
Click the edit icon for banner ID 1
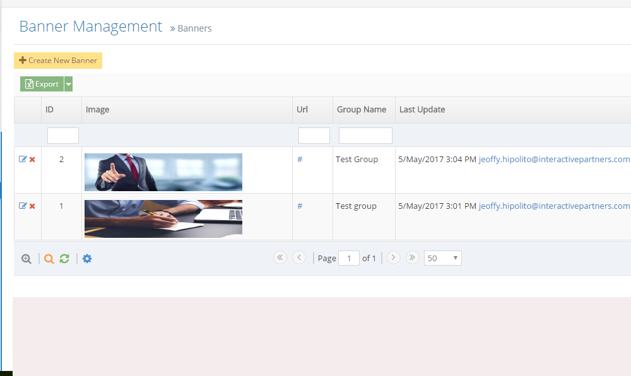[23, 206]
